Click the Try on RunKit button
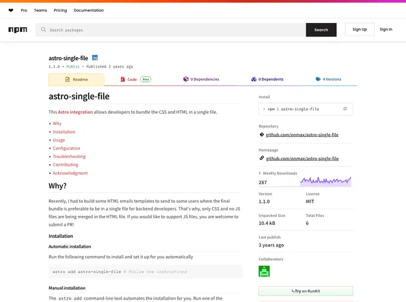Viewport: 406px width, 302px height. point(306,291)
